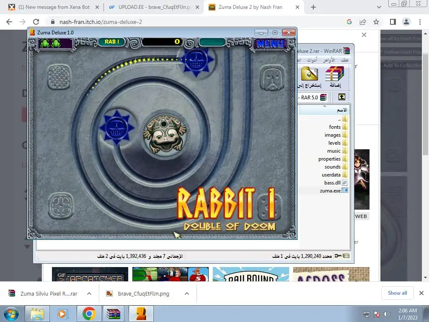Open the media player from taskbar
429x322 pixels.
point(62,314)
